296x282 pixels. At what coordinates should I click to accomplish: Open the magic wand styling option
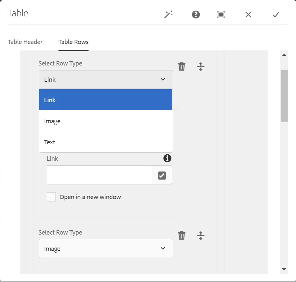168,14
